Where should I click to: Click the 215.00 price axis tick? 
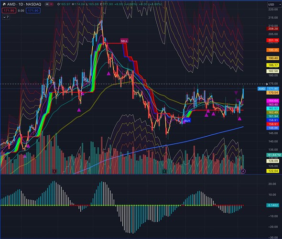point(273,18)
